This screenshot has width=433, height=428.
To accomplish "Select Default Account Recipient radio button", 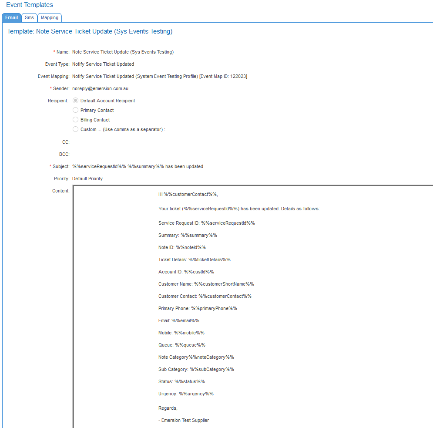I will 76,101.
